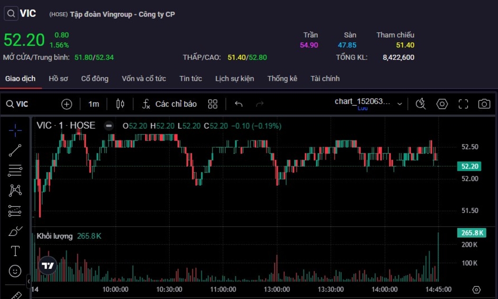Select the brush drawing tool

(15, 231)
